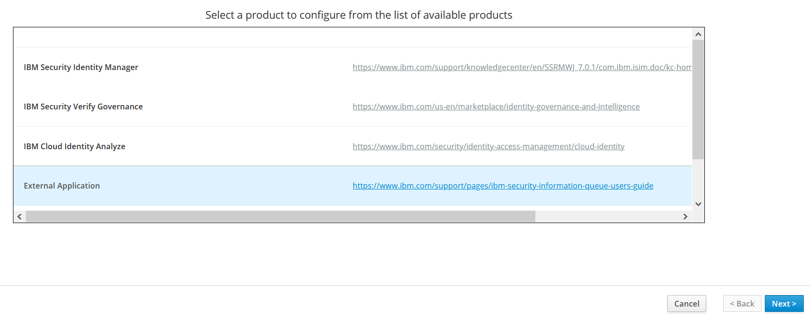
Task: Click the horizontal scrollbar thumb
Action: pyautogui.click(x=280, y=216)
